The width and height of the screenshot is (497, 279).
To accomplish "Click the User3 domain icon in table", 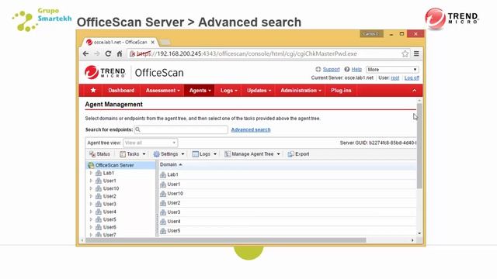I will (x=163, y=212).
